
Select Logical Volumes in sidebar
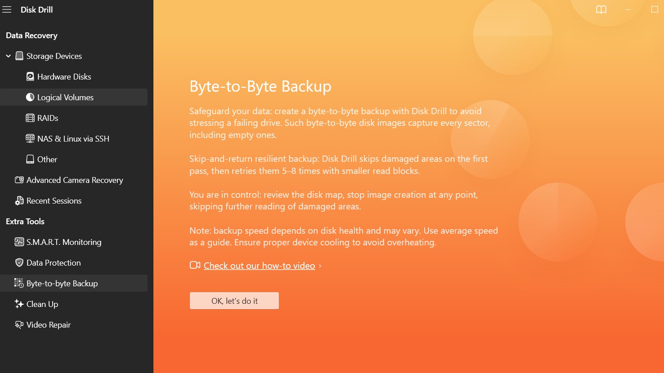coord(65,98)
